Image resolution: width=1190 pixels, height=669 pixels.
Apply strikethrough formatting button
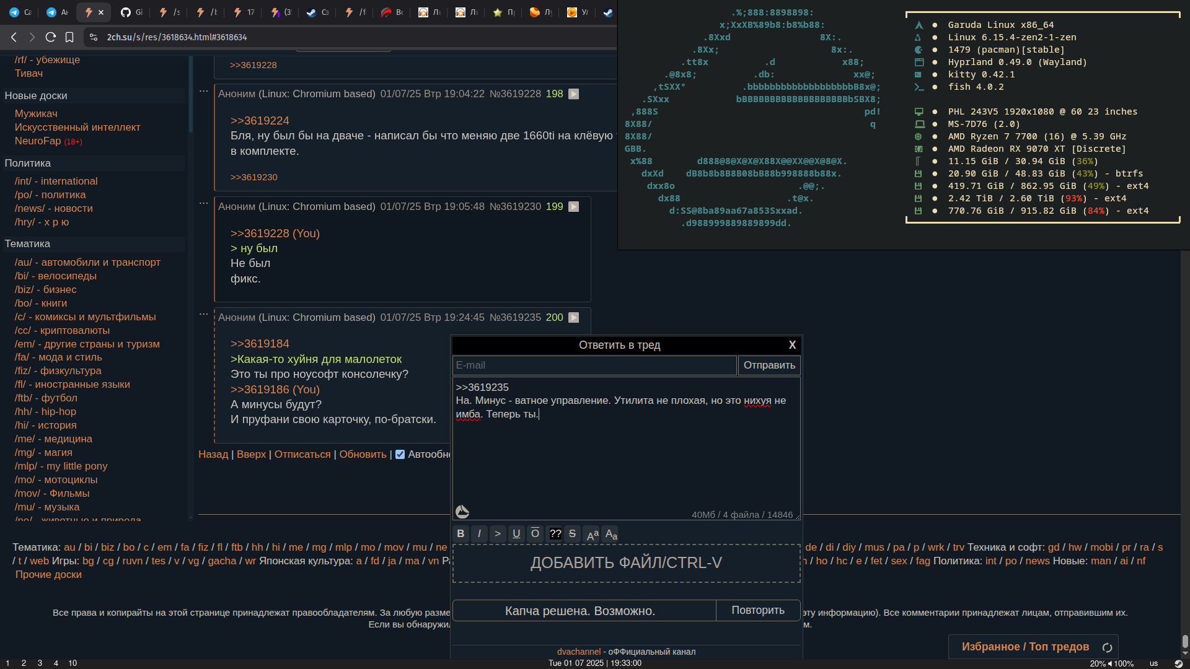pos(572,534)
